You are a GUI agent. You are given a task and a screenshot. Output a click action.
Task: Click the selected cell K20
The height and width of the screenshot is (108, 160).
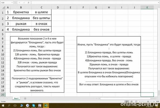(147, 94)
